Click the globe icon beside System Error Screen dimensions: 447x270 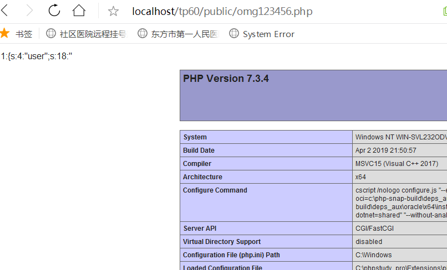pyautogui.click(x=235, y=34)
